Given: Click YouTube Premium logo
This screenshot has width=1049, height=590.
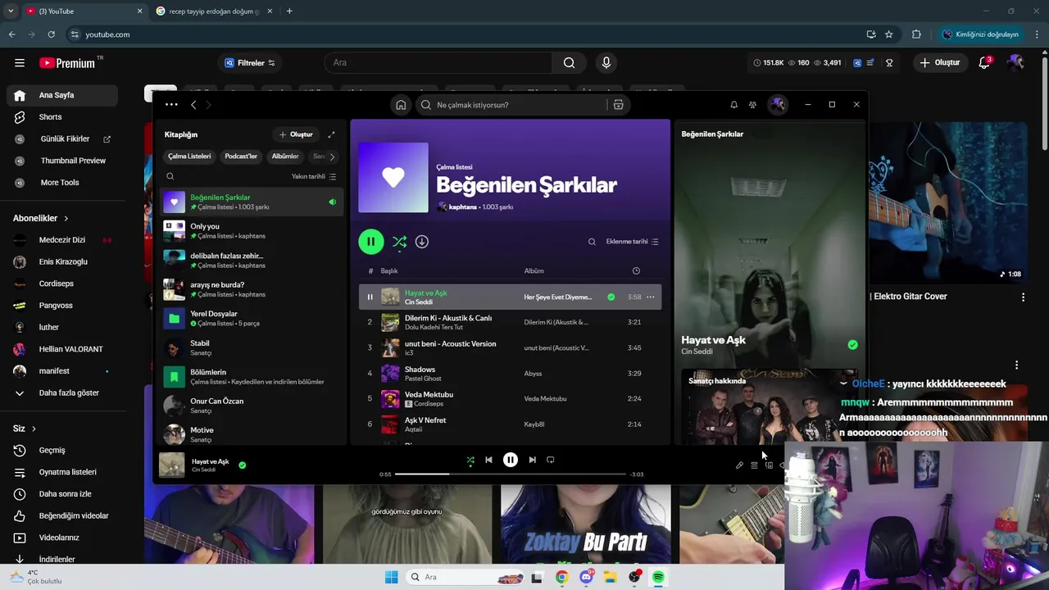Looking at the screenshot, I should coord(67,62).
